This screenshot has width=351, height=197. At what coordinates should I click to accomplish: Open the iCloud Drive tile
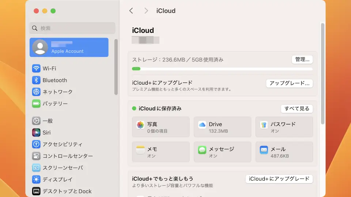pyautogui.click(x=222, y=127)
